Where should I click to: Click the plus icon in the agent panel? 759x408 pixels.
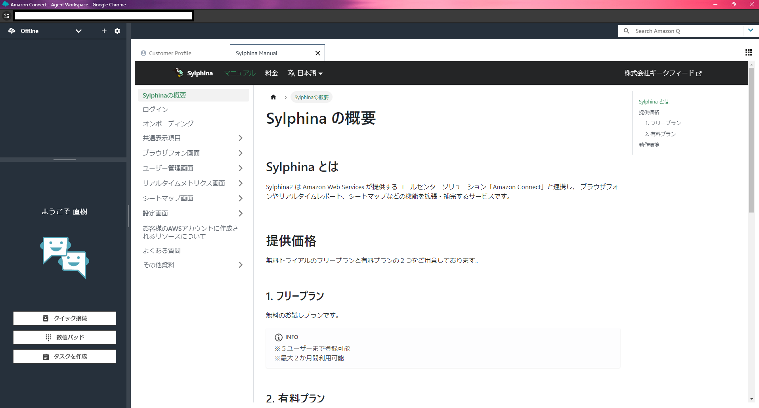tap(104, 31)
